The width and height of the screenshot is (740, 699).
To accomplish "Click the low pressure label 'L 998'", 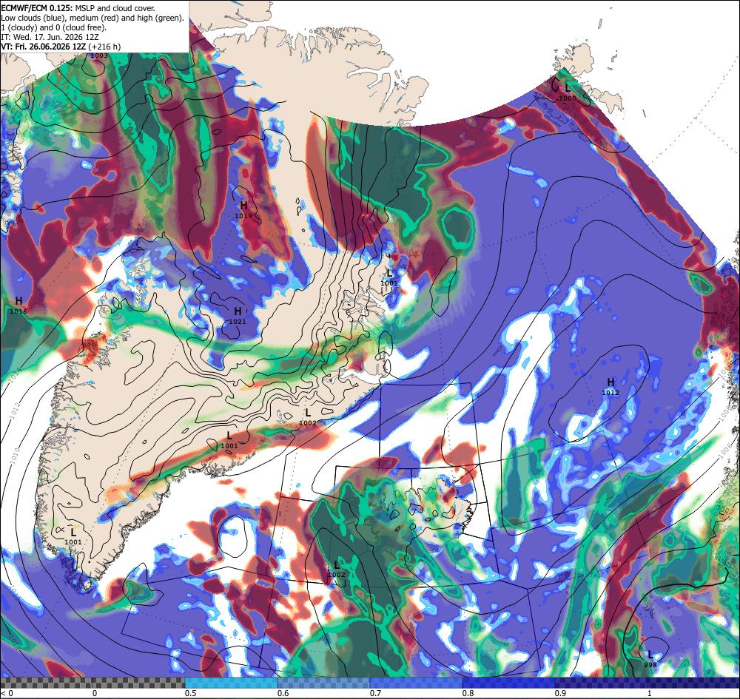I will click(x=650, y=659).
